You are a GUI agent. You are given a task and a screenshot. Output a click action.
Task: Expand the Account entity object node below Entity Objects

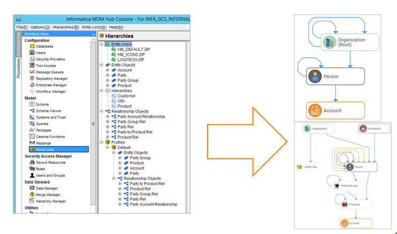coord(108,70)
